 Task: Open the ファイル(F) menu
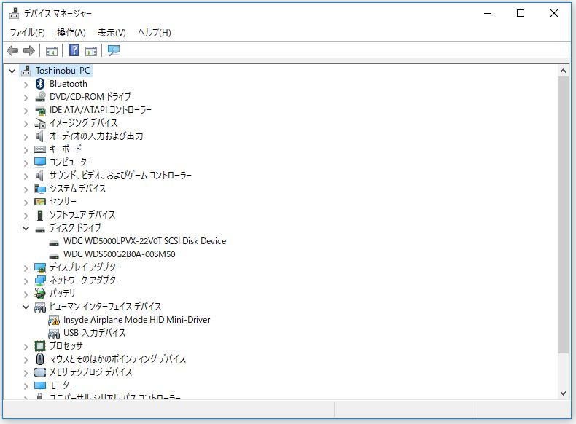point(28,33)
